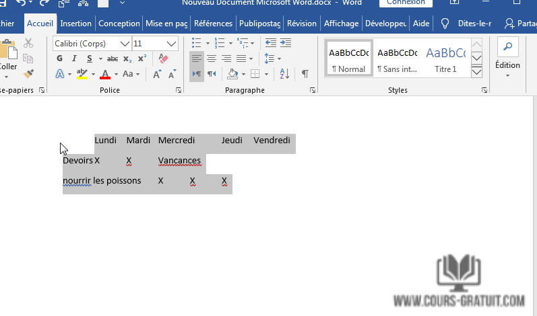Click the bullet list icon
Viewport: 537px width, 316px height.
pos(196,43)
